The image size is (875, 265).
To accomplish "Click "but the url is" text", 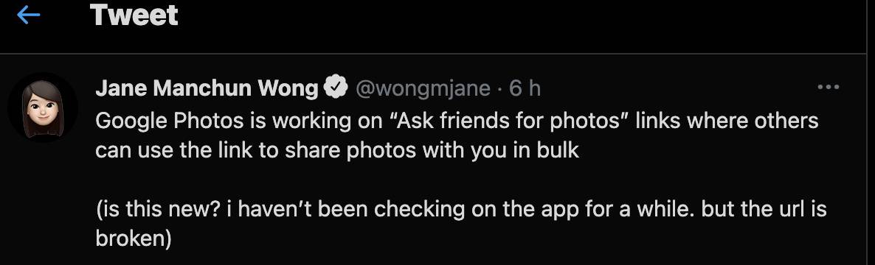I will tap(764, 209).
